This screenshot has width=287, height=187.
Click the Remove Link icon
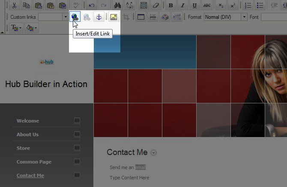pyautogui.click(x=87, y=17)
